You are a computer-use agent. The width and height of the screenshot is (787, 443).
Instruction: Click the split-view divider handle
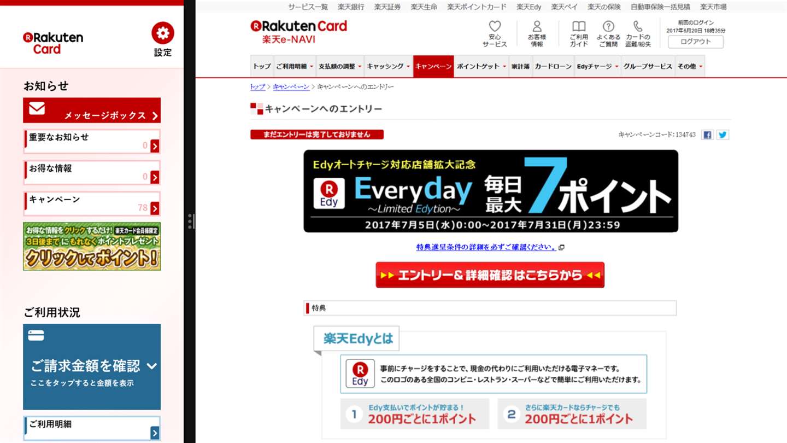tap(190, 221)
